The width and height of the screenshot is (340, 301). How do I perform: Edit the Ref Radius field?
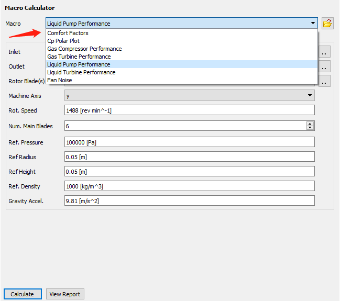point(189,157)
